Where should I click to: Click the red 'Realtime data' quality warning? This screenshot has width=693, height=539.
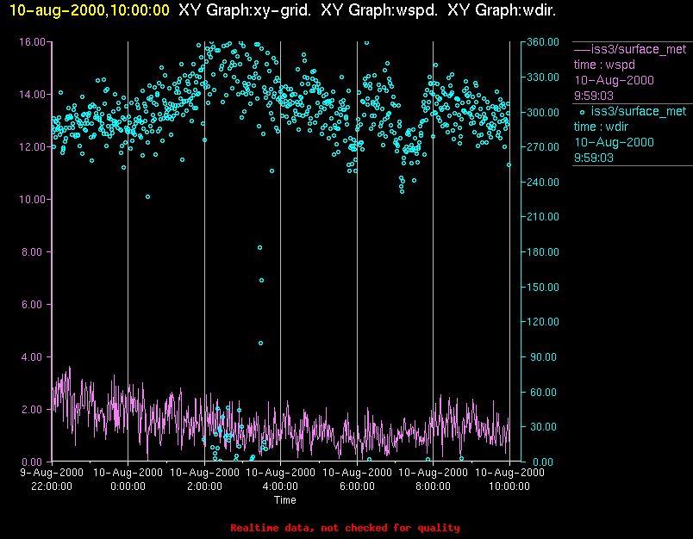(x=345, y=528)
